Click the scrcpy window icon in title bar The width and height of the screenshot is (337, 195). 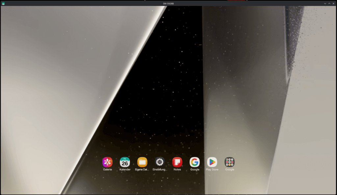click(3, 3)
